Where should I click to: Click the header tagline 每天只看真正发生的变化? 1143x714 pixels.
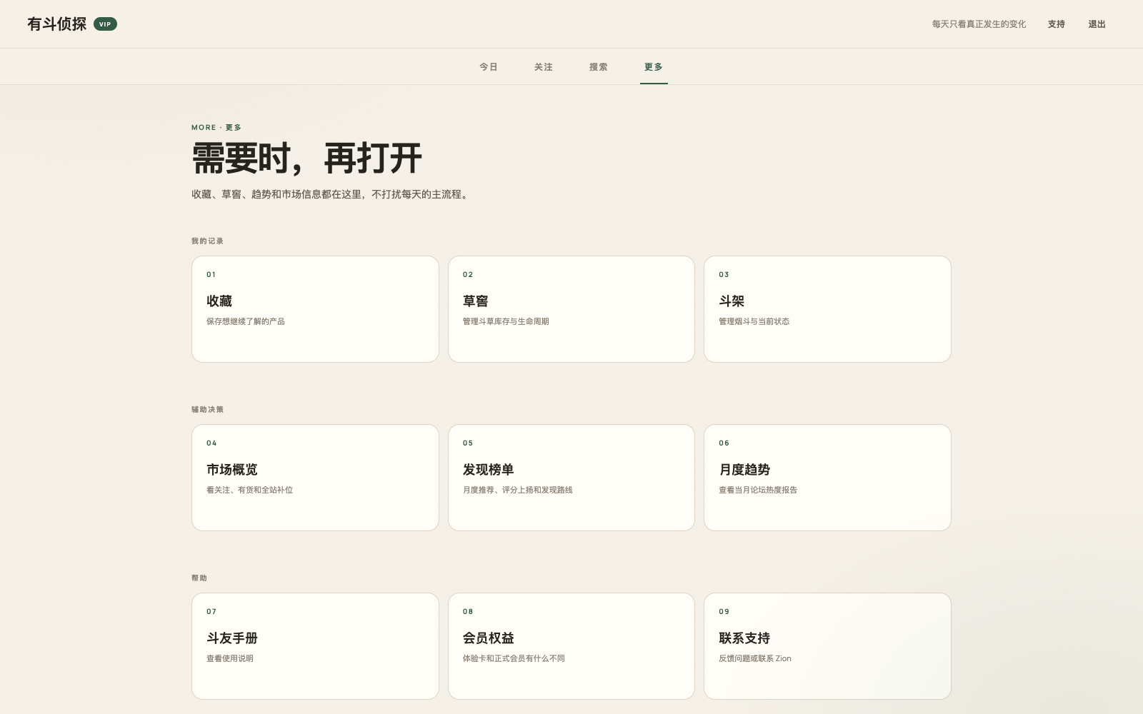[979, 24]
